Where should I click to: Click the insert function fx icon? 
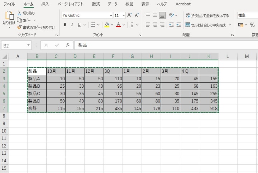point(67,45)
